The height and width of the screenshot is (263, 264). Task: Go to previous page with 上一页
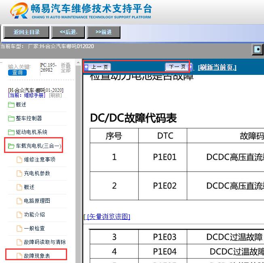(x=97, y=67)
